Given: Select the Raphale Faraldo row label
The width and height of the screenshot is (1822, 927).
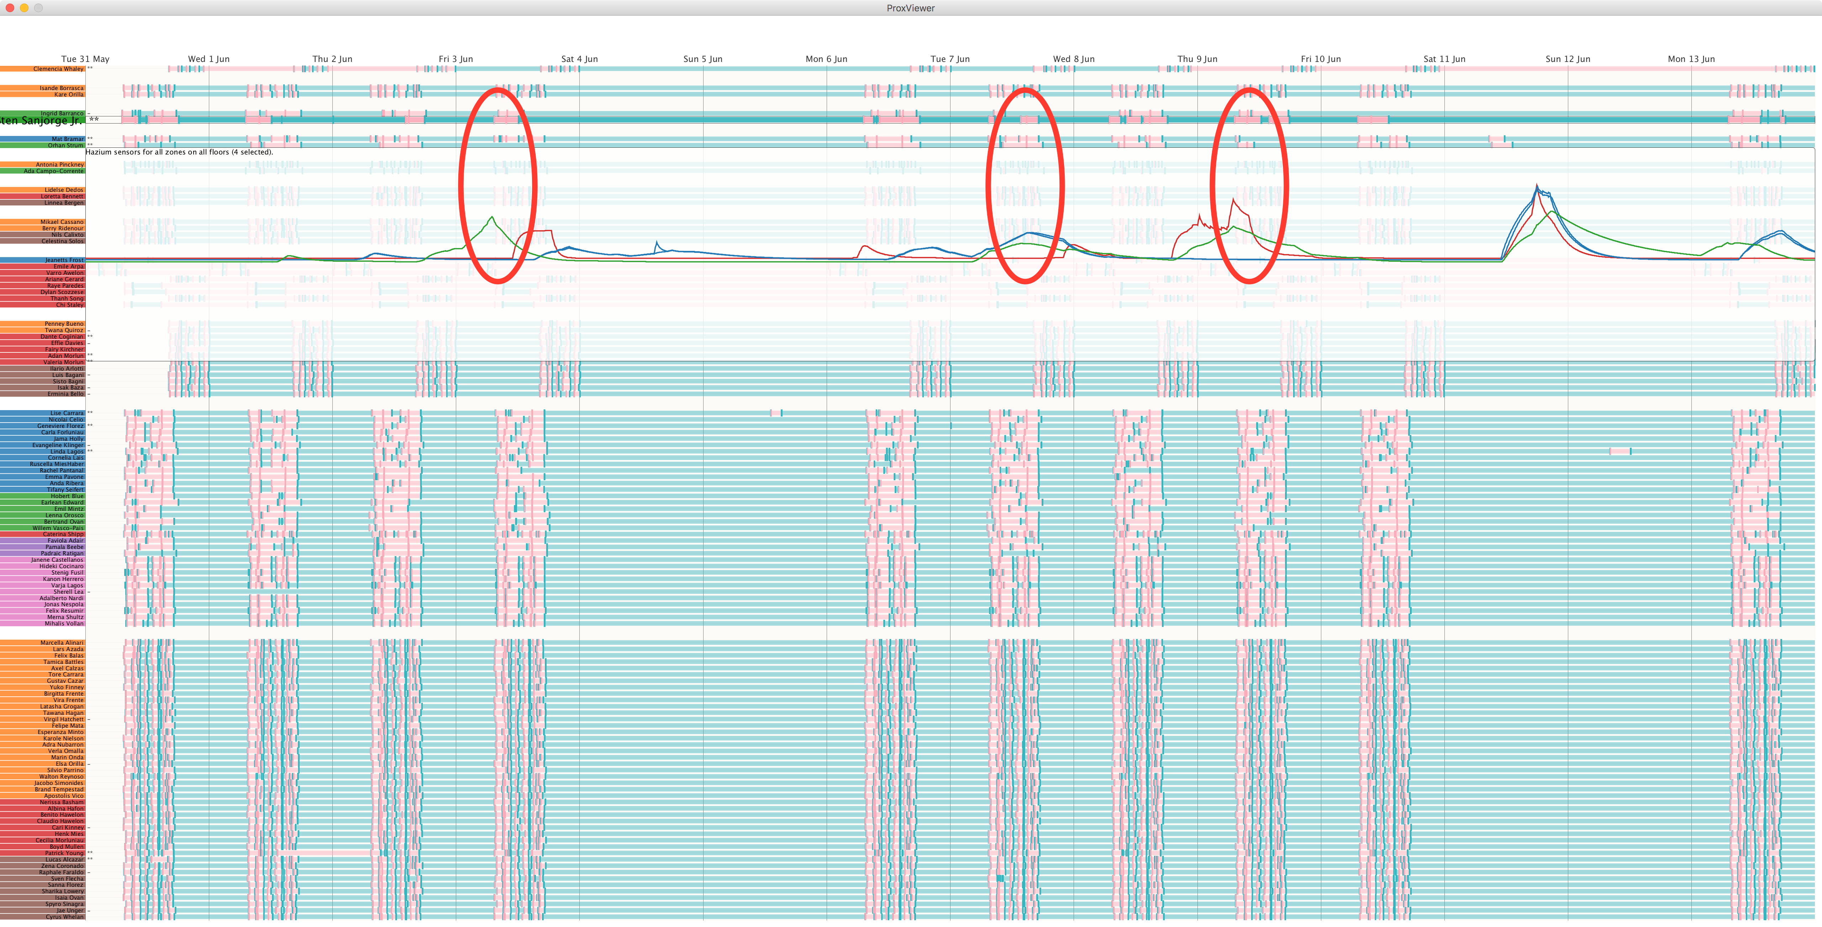Looking at the screenshot, I should (x=42, y=872).
